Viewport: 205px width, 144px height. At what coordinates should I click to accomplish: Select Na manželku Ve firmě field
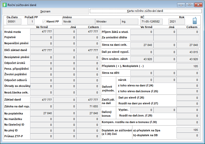click(42, 119)
